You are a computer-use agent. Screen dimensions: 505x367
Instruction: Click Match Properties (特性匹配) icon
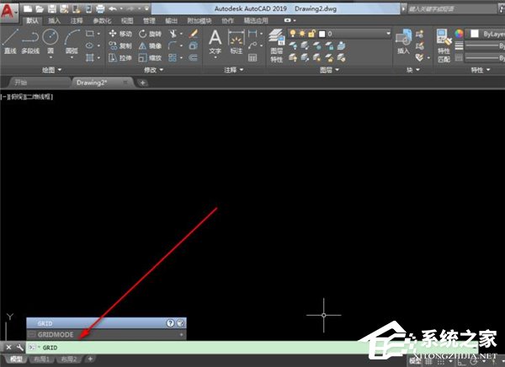(444, 45)
